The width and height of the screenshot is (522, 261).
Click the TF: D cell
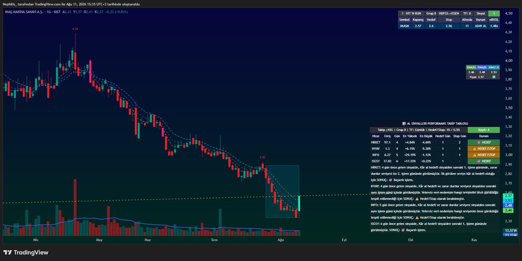[466, 14]
